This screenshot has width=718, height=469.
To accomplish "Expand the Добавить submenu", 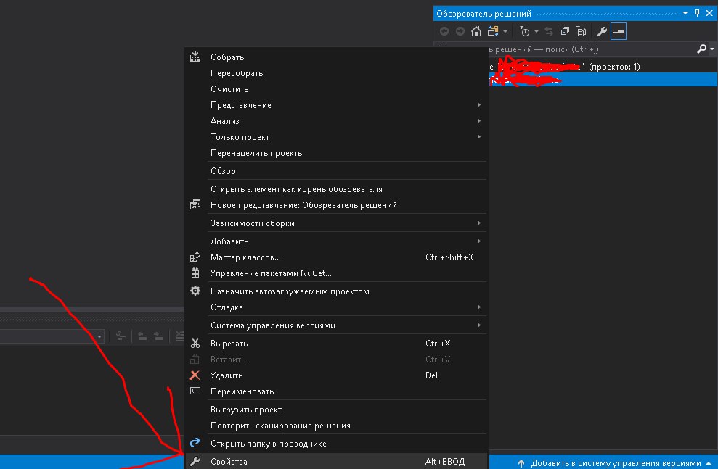I will click(229, 241).
